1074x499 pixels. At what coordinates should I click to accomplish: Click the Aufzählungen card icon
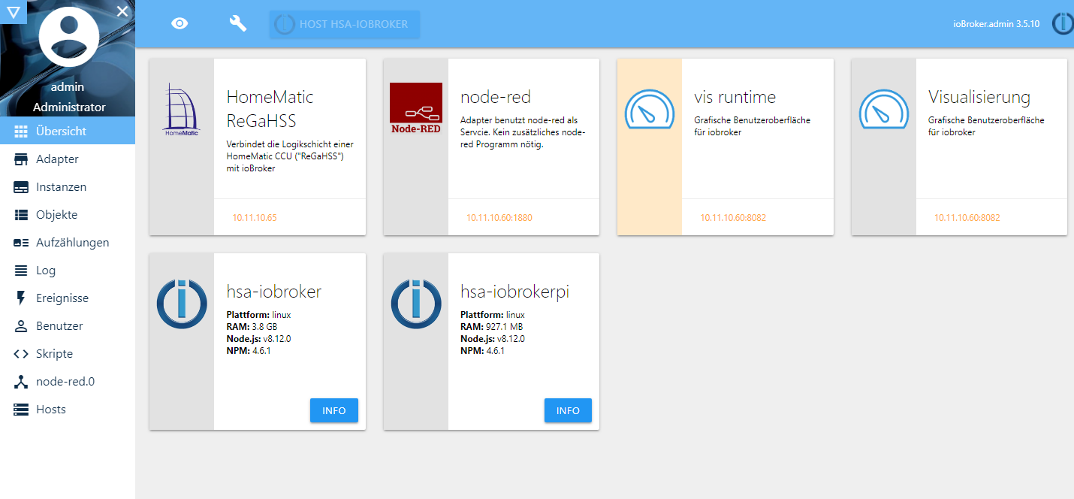pyautogui.click(x=21, y=243)
